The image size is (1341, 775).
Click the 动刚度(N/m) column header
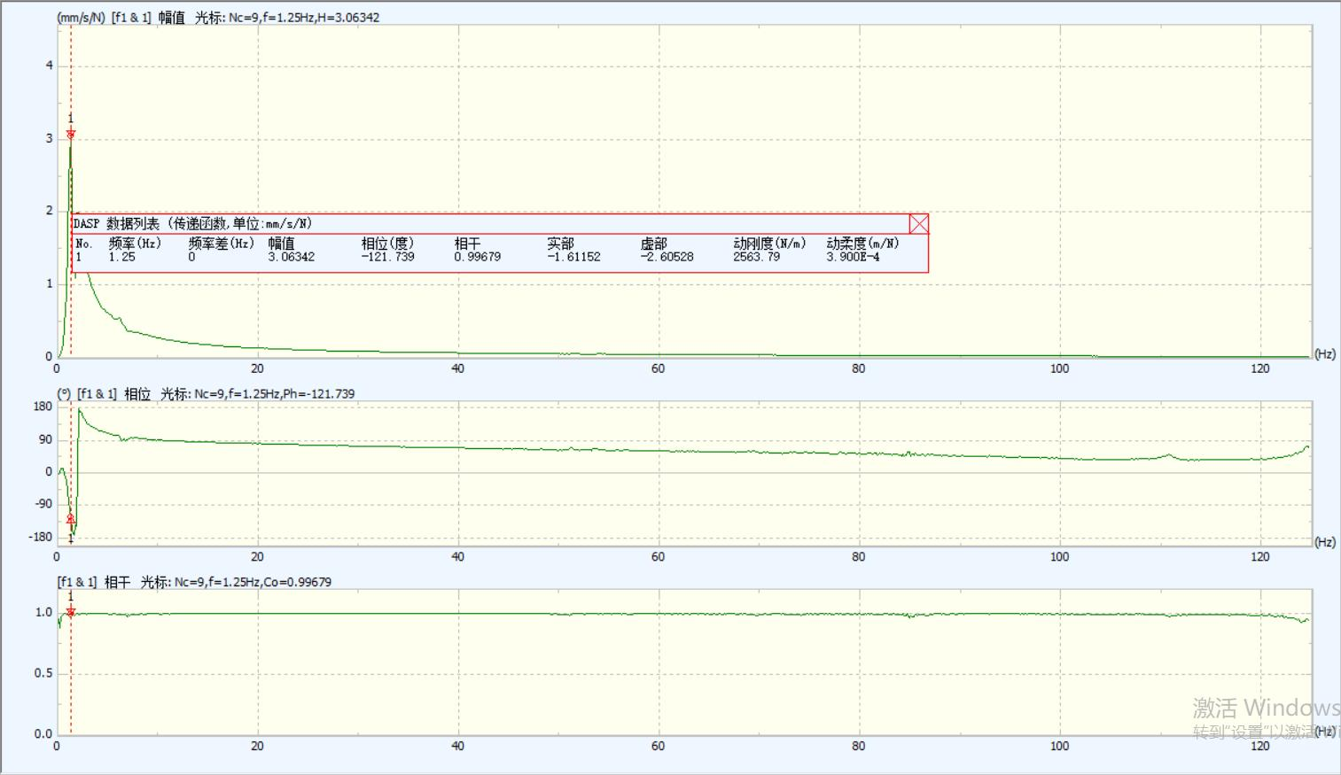coord(769,244)
